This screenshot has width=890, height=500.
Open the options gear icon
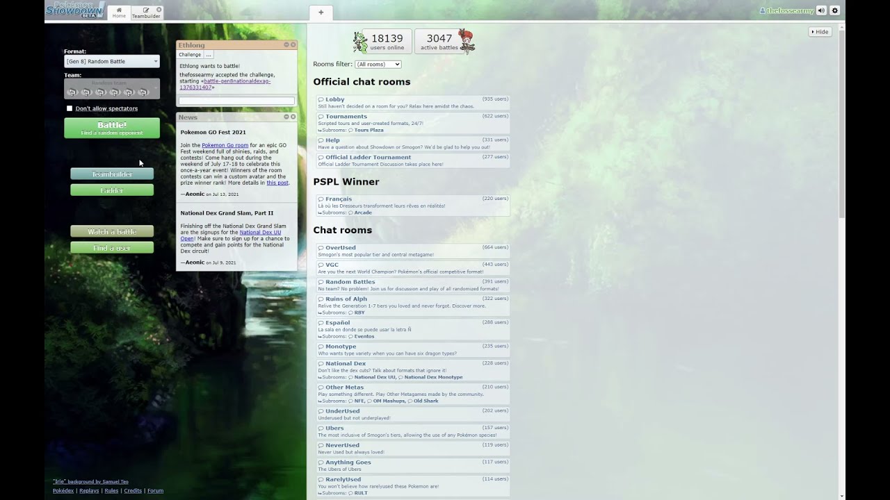click(x=835, y=10)
